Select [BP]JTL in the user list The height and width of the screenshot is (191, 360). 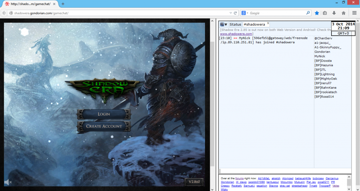pyautogui.click(x=320, y=70)
